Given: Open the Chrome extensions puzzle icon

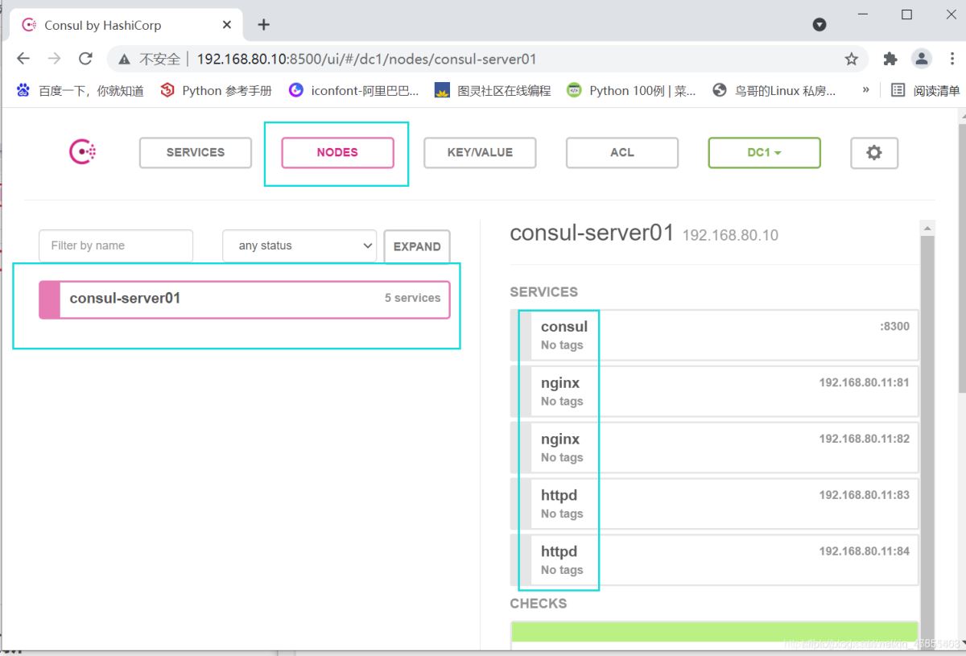Looking at the screenshot, I should click(x=889, y=58).
